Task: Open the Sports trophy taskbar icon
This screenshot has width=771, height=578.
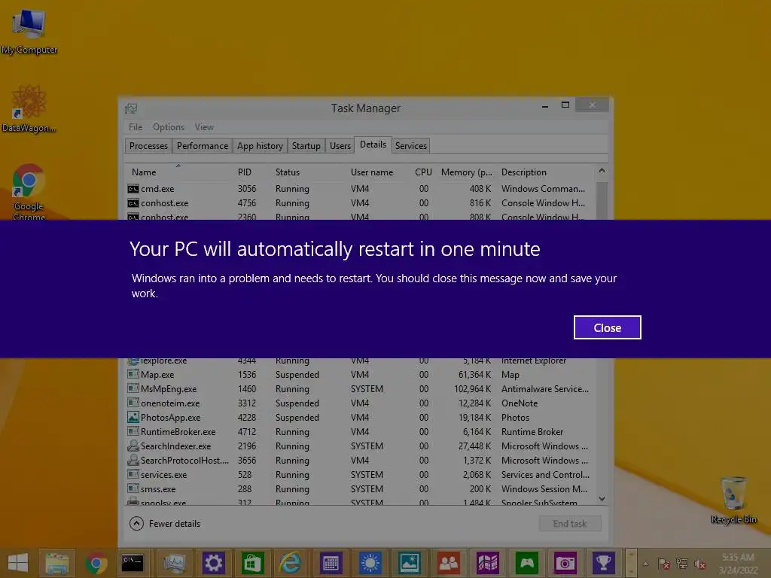Action: click(604, 563)
